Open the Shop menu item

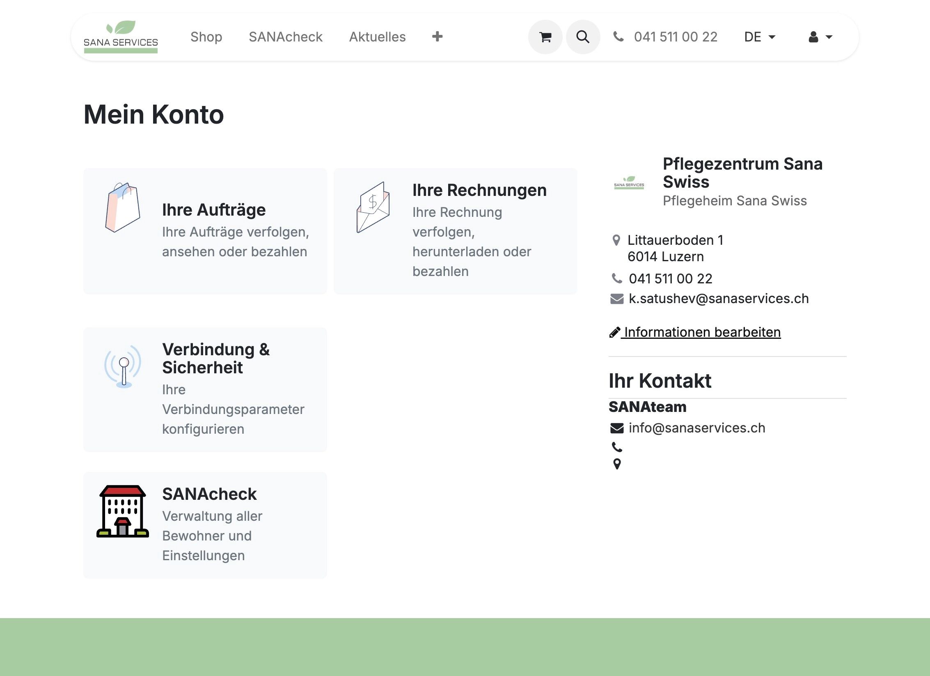click(x=206, y=37)
